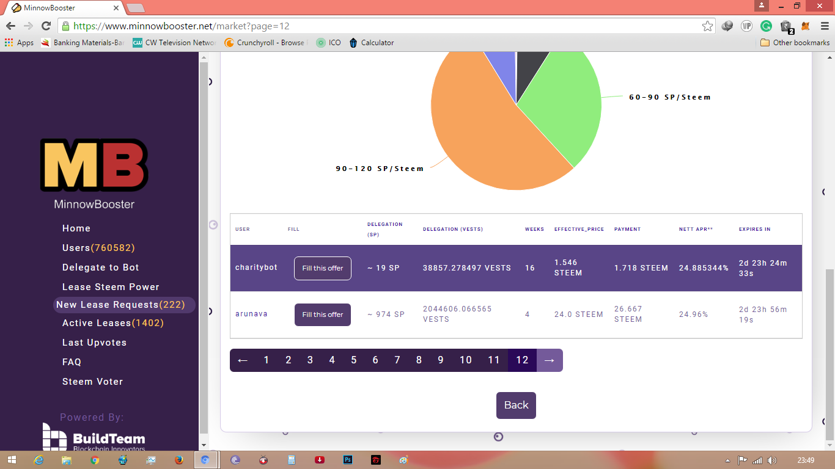Open the Banking Materials bookmark

coord(83,43)
